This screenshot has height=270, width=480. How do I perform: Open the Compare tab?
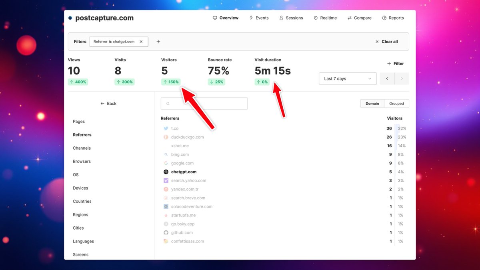tap(360, 18)
